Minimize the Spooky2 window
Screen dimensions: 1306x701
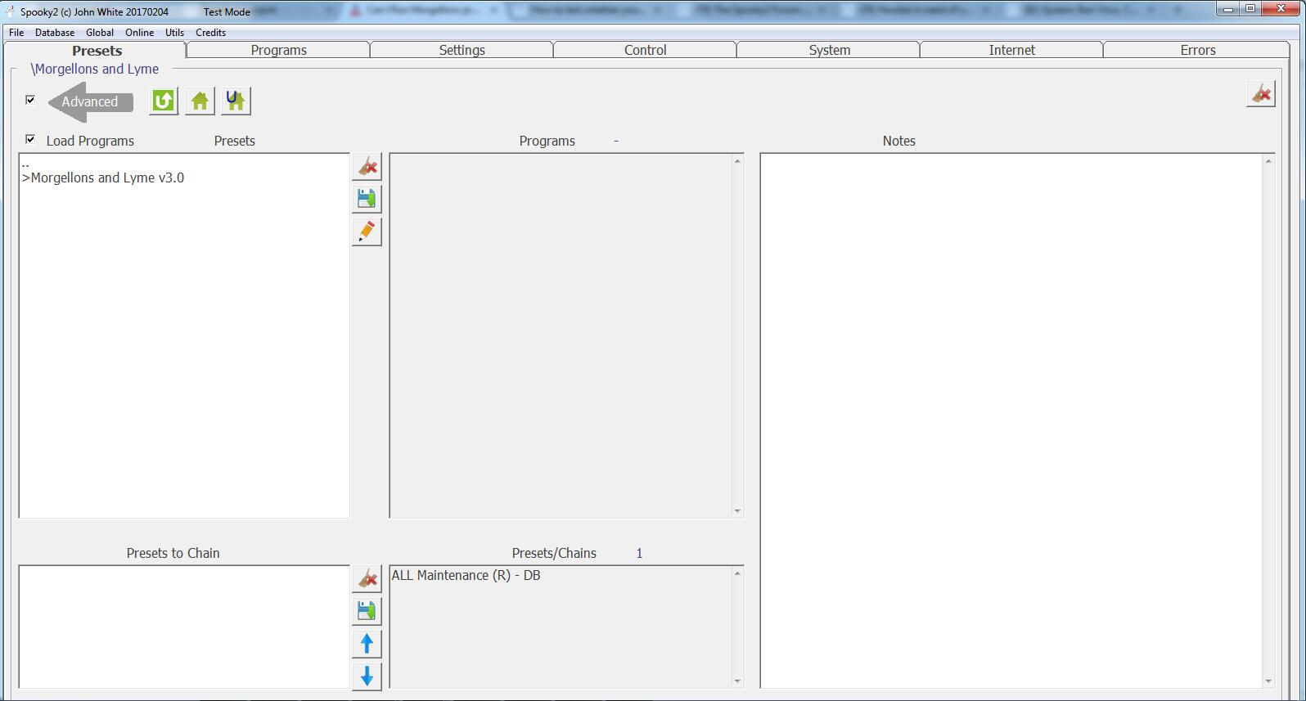click(x=1229, y=8)
